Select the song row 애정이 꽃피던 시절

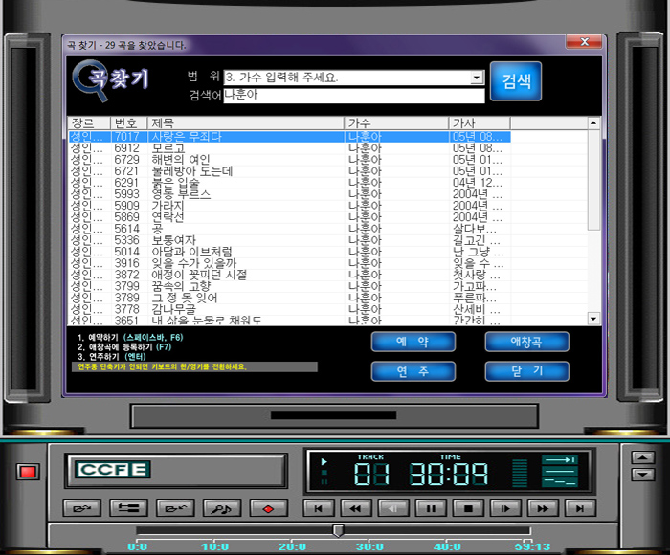click(290, 276)
